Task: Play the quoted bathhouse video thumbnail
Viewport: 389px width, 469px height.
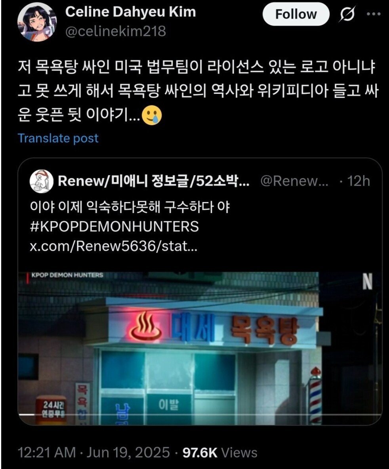Action: point(200,348)
